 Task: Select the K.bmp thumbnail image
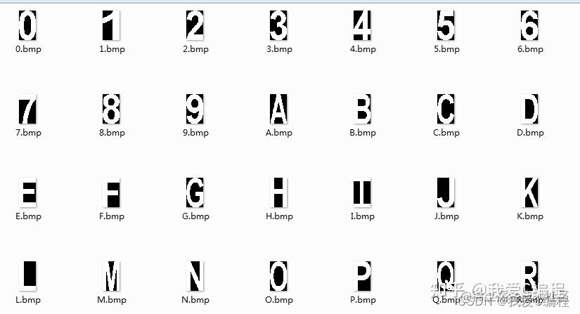click(x=529, y=192)
